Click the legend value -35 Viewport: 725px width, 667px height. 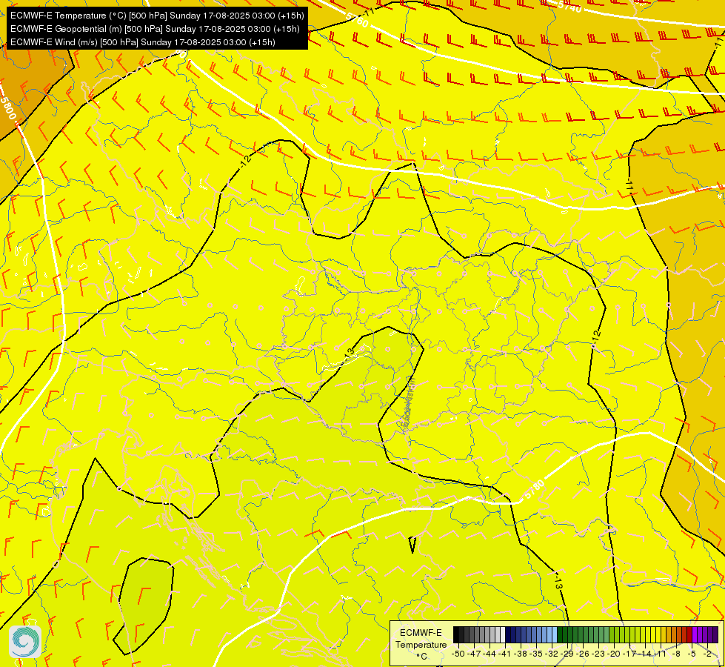(536, 654)
